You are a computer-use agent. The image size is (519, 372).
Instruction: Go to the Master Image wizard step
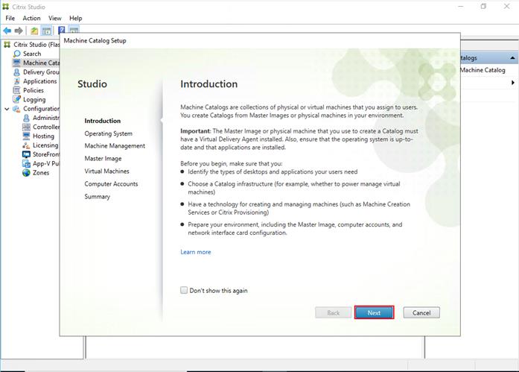103,158
